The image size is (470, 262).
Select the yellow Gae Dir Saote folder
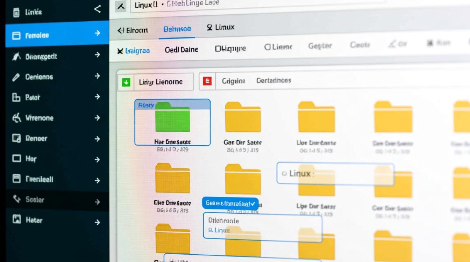pyautogui.click(x=243, y=117)
